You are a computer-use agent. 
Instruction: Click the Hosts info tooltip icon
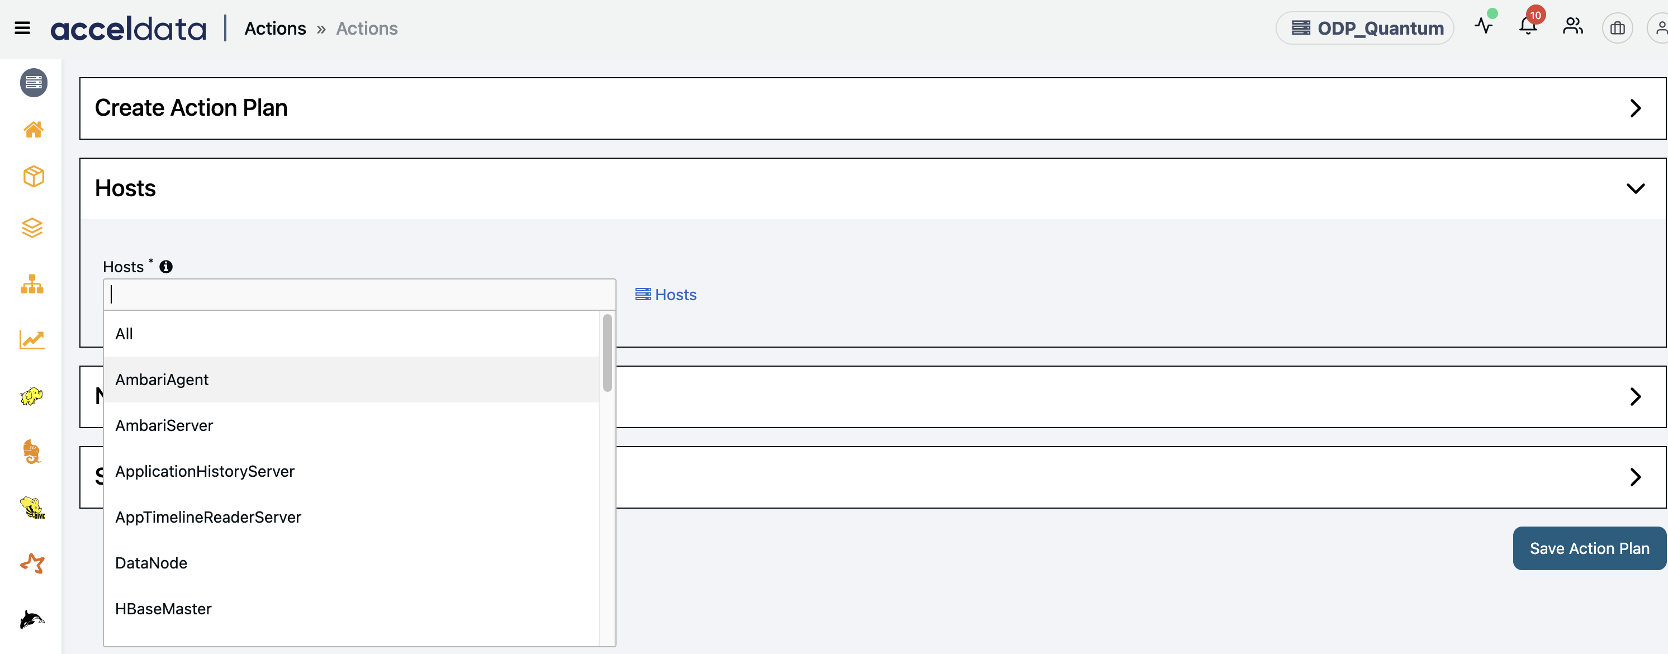(x=166, y=267)
